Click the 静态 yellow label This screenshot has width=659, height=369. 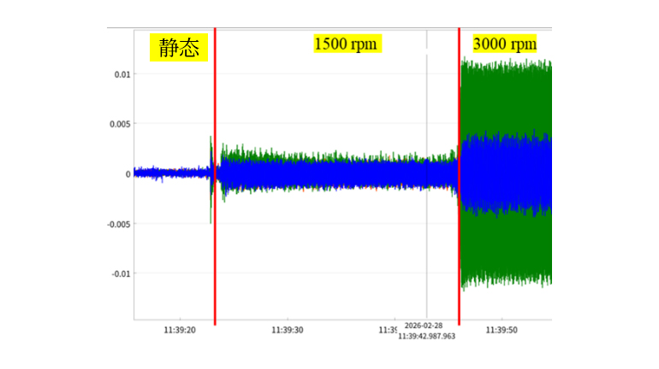coord(179,47)
